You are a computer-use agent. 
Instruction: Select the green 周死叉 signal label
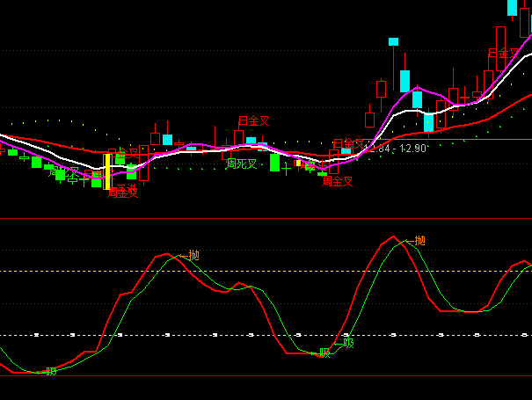(x=241, y=164)
